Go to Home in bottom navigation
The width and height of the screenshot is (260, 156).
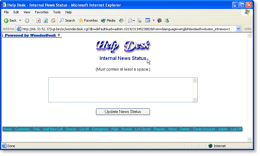(x=8, y=129)
